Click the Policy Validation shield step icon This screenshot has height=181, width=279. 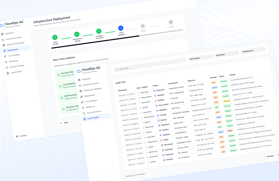tap(121, 29)
